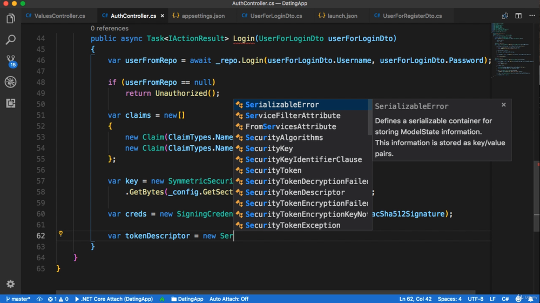Change language mode C#

(505, 299)
